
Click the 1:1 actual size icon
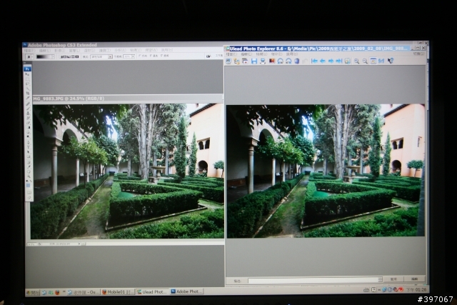click(381, 61)
